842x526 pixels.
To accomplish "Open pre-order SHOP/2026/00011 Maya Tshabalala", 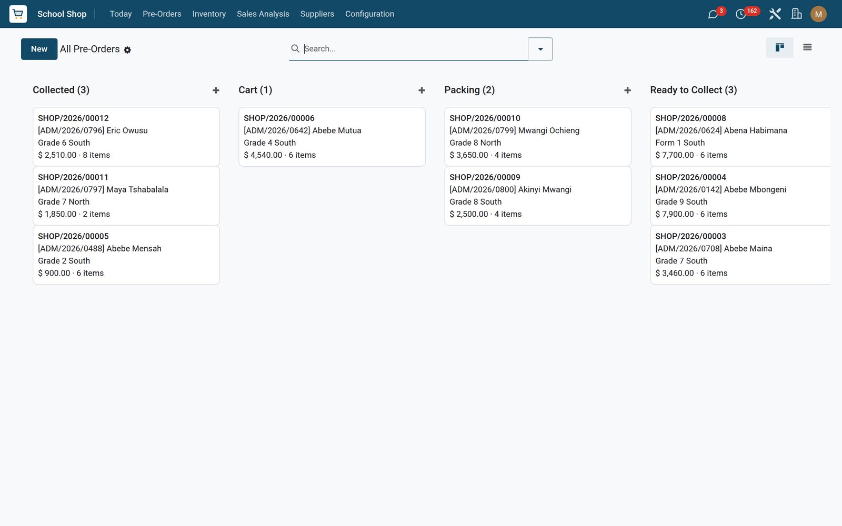I will (x=126, y=196).
